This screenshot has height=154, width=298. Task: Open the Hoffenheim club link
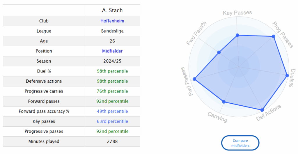(x=112, y=21)
